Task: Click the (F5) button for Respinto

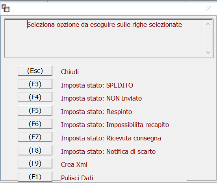Action: point(35,110)
